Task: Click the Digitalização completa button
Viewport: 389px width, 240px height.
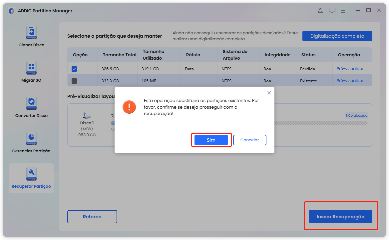Action: click(x=337, y=36)
